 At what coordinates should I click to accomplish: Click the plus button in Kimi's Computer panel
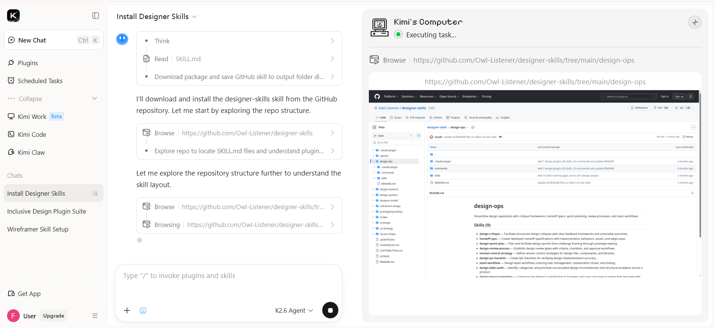pos(695,22)
